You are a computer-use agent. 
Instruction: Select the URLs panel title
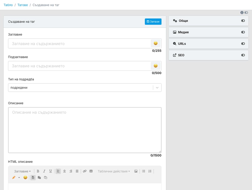point(182,44)
